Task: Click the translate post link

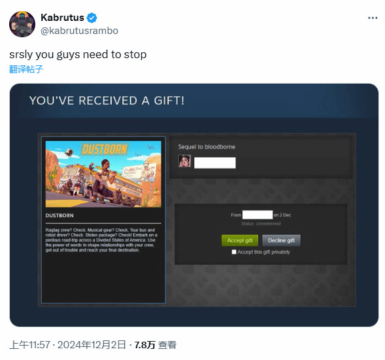Action: [26, 69]
